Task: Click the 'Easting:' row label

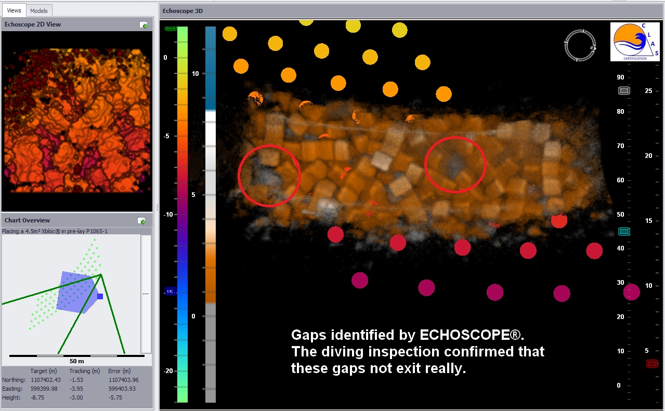Action: 11,389
